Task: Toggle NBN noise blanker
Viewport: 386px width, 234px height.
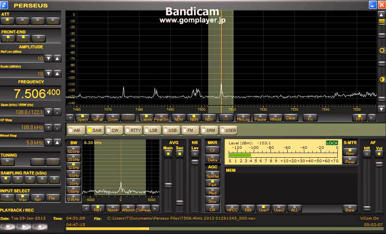Action: tap(194, 118)
